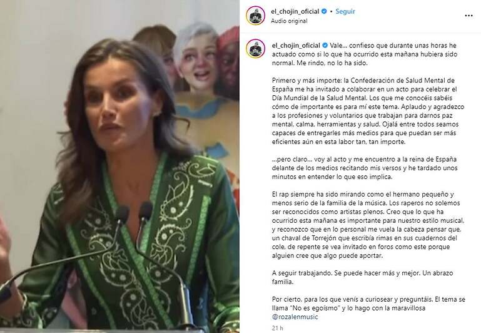Click the paragraph about la reina de España
The width and height of the screenshot is (481, 333).
click(365, 168)
